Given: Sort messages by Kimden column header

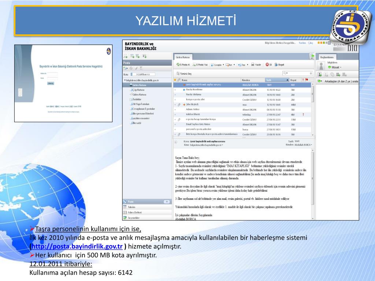Looking at the screenshot, I should [x=253, y=80].
